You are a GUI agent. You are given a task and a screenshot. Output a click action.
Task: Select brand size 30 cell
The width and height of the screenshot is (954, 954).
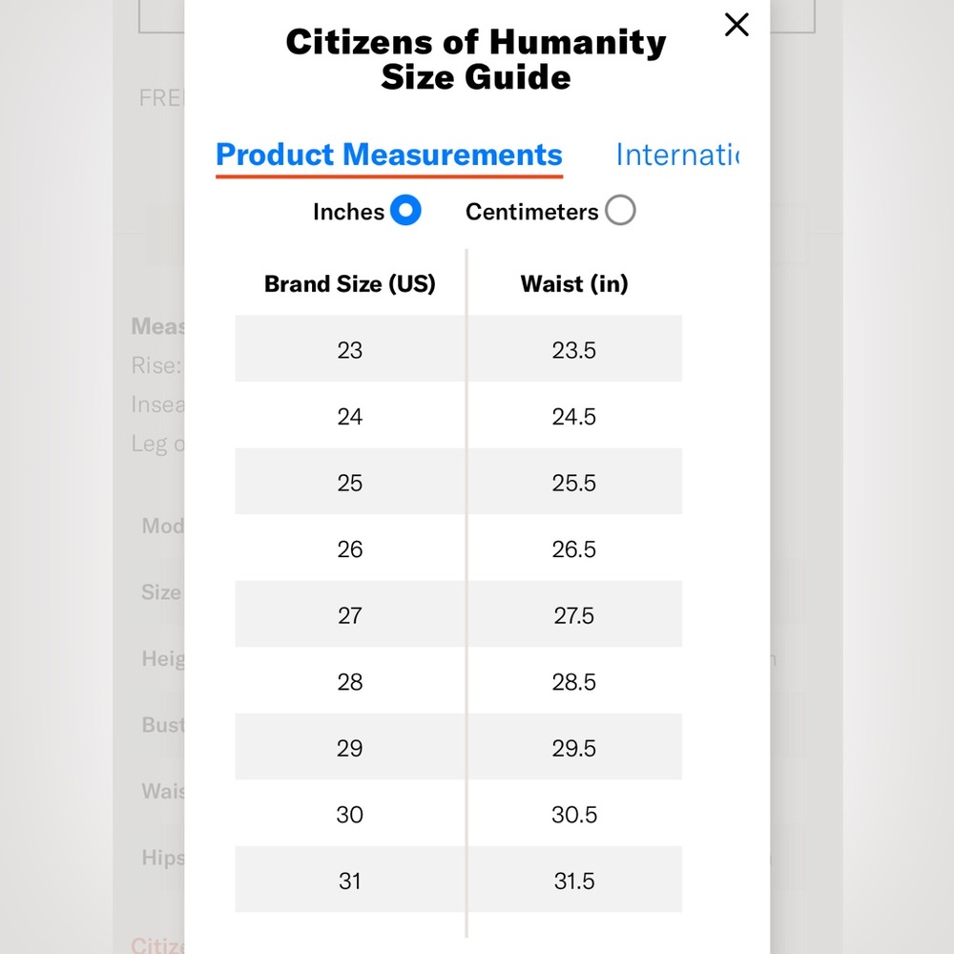point(350,814)
